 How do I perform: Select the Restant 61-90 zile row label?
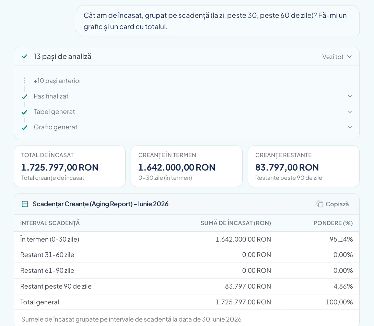tap(47, 270)
